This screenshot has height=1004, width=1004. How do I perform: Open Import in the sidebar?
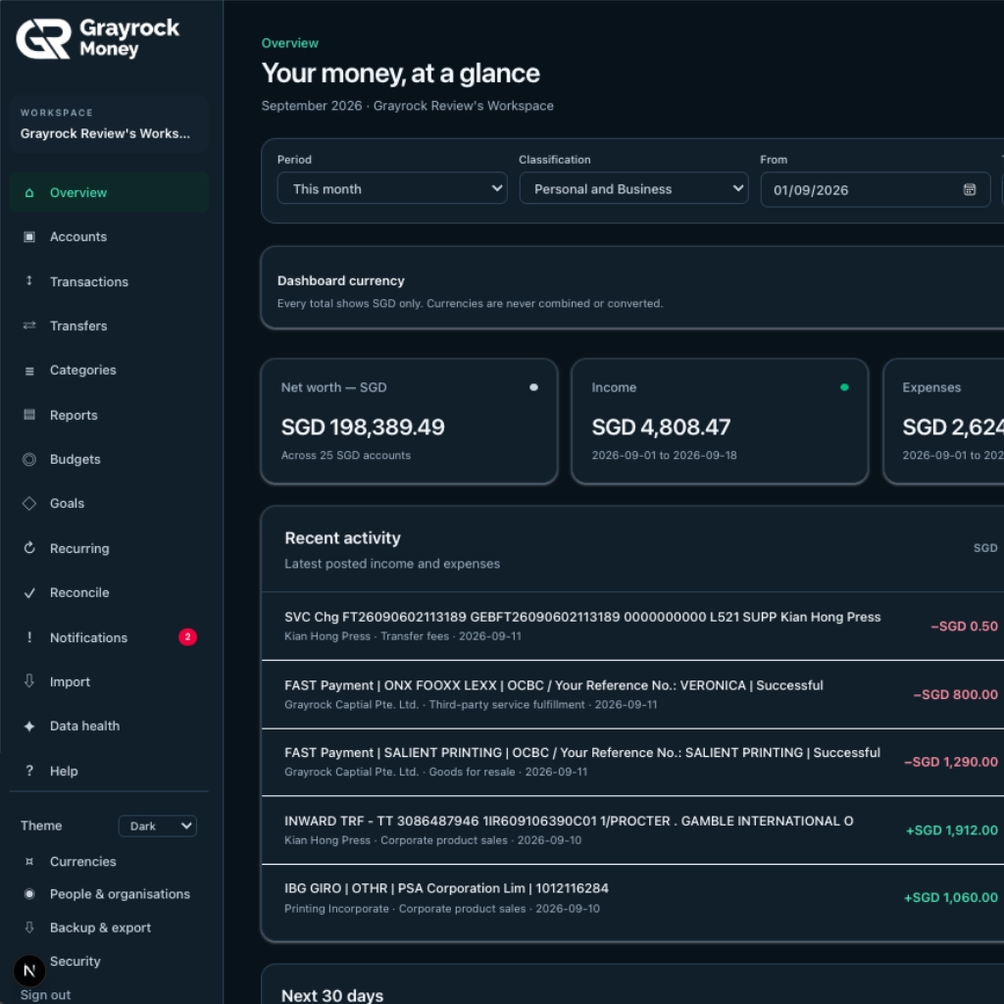[x=109, y=682]
